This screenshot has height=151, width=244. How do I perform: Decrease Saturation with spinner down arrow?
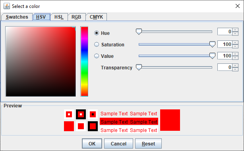coord(235,46)
